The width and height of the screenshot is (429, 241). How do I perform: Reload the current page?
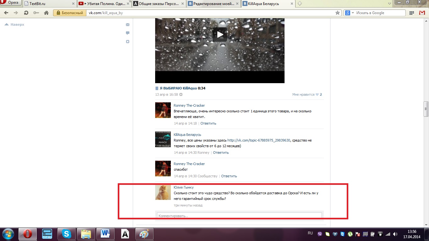[26, 13]
